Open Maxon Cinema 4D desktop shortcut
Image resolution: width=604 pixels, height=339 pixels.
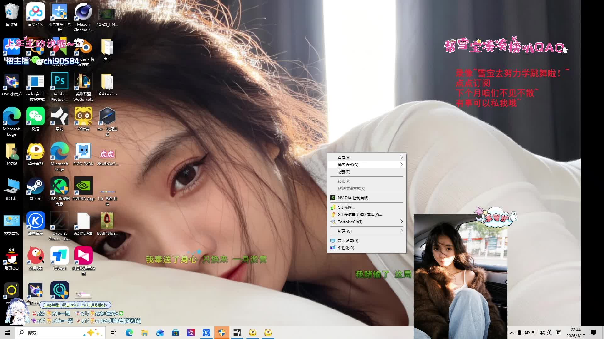(83, 13)
